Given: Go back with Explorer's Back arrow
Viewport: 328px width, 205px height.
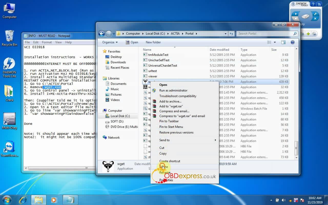Looking at the screenshot, I should tap(101, 34).
